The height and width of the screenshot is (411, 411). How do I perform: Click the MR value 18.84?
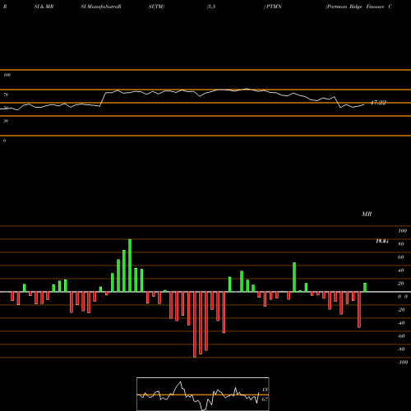(382, 242)
